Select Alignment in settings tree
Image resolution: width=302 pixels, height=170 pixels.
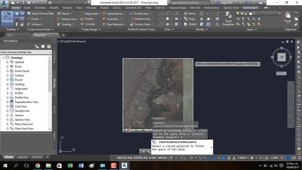click(x=21, y=89)
